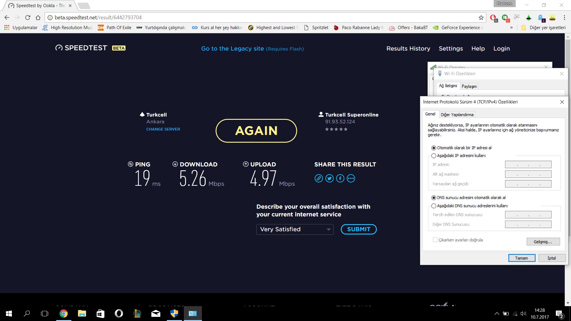Click the volume icon in system tray

pyautogui.click(x=523, y=314)
